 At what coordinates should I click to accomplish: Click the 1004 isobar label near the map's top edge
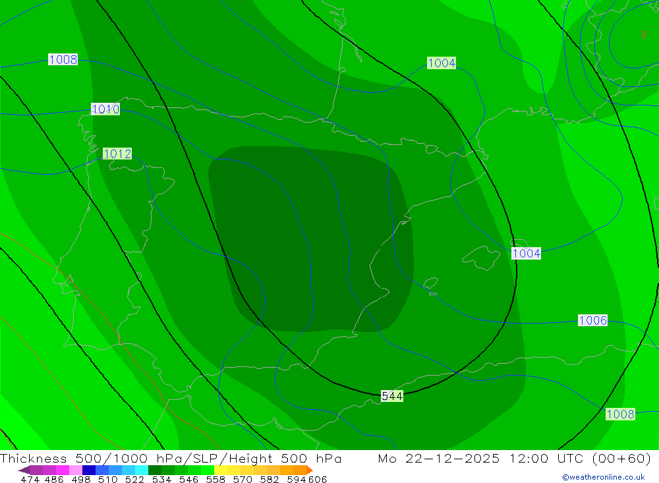tap(442, 63)
